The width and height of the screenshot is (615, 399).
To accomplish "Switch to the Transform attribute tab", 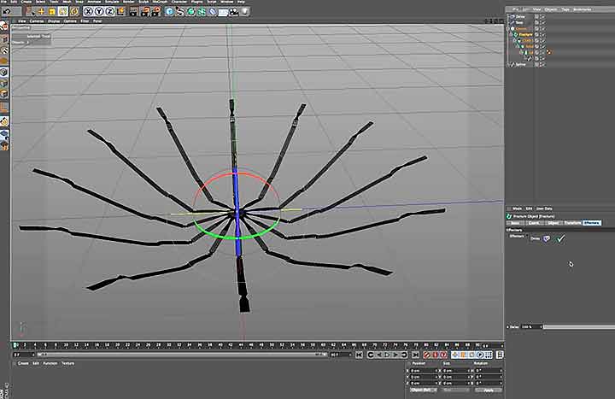I will [572, 223].
